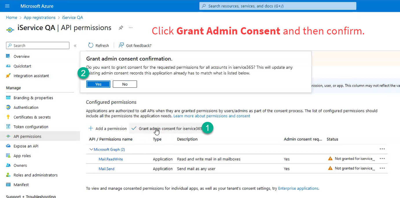Click the Description column header

click(187, 139)
